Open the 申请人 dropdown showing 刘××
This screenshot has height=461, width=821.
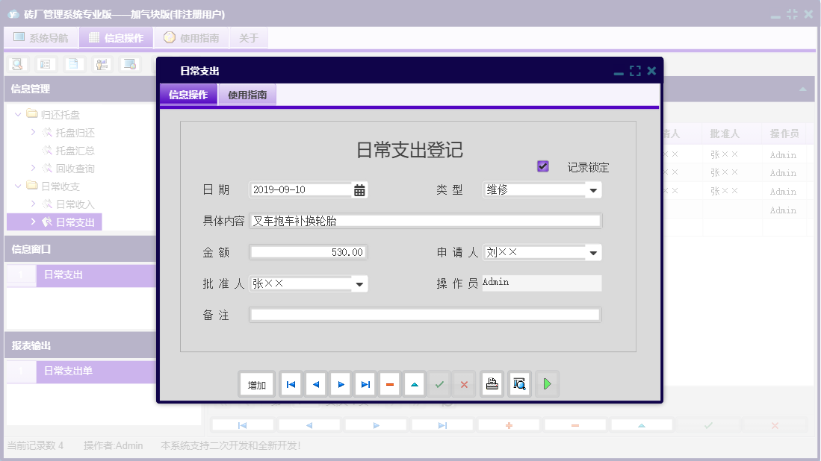[x=593, y=252]
